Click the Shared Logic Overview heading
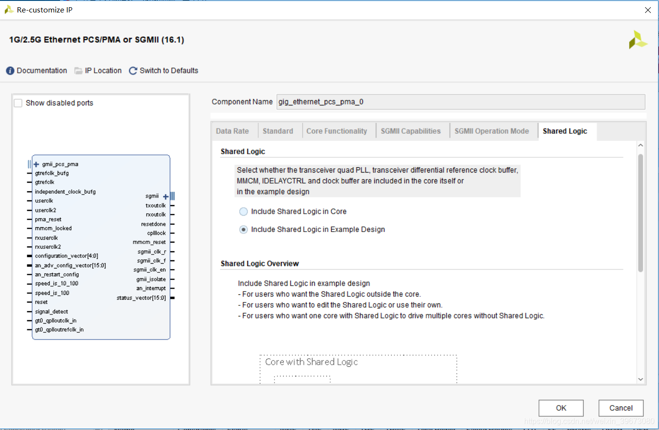Screen dimensions: 659x430 (x=260, y=264)
